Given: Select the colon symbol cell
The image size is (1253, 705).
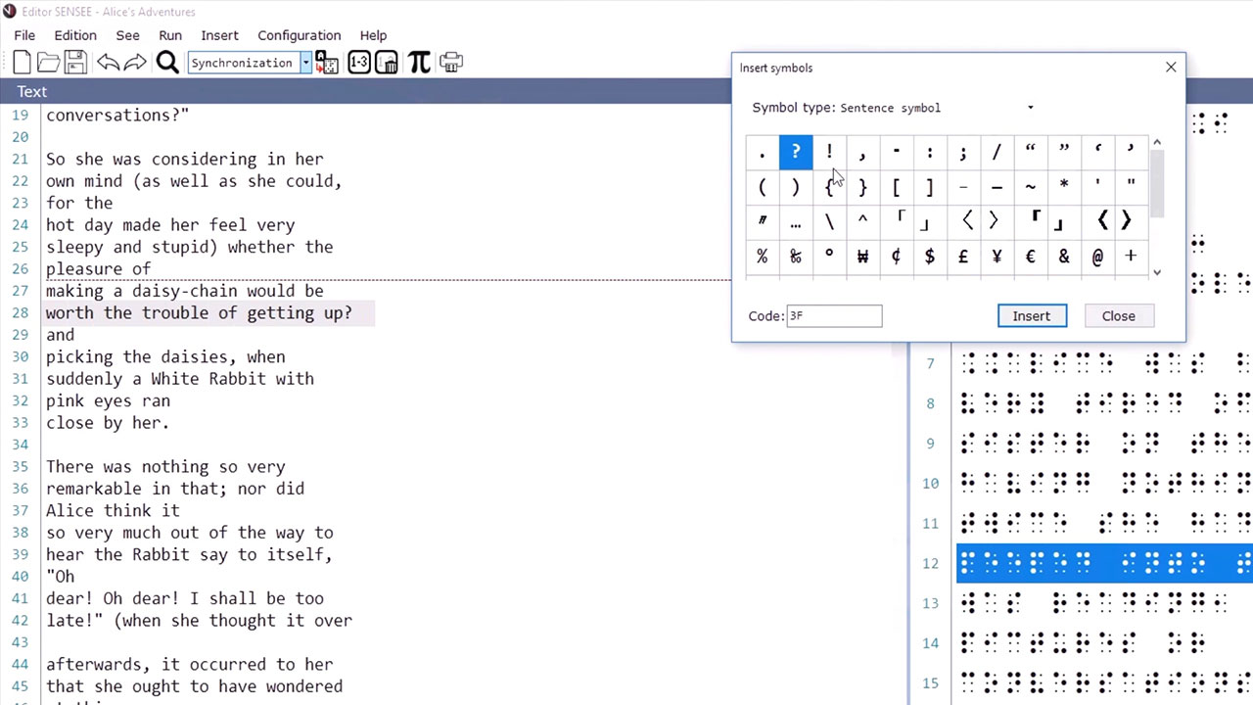Looking at the screenshot, I should pyautogui.click(x=929, y=152).
